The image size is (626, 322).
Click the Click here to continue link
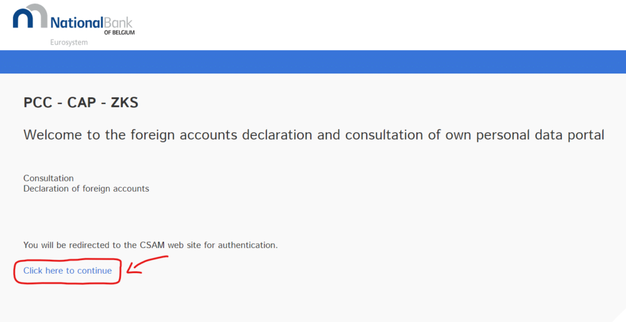point(67,271)
